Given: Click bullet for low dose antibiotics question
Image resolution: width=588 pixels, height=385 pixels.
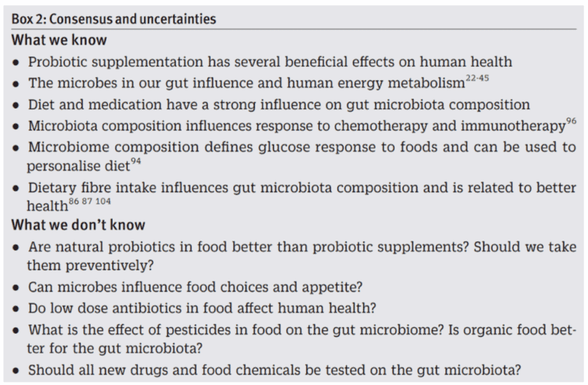Looking at the screenshot, I should (x=16, y=309).
